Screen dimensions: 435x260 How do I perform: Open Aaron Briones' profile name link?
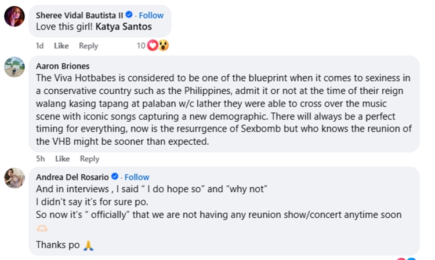(63, 66)
